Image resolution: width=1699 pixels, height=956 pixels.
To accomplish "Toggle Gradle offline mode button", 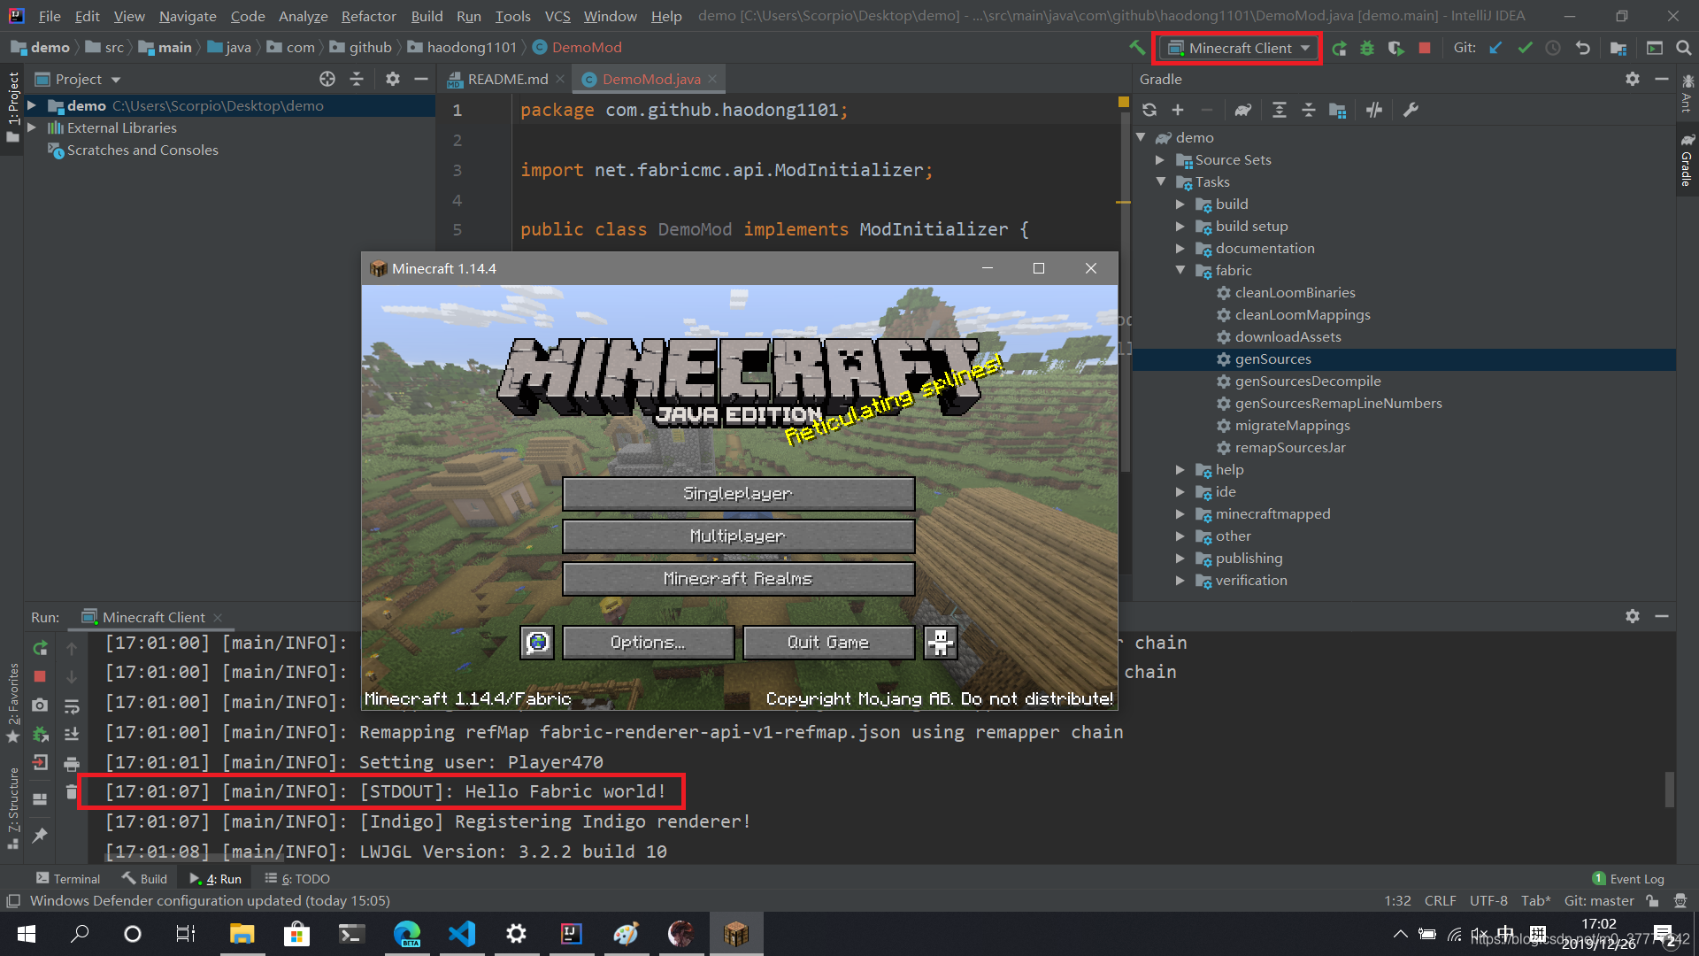I will 1374,110.
